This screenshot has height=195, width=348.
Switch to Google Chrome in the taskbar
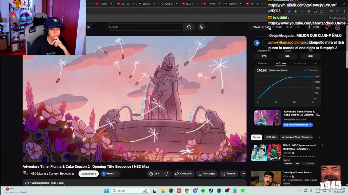click(187, 191)
